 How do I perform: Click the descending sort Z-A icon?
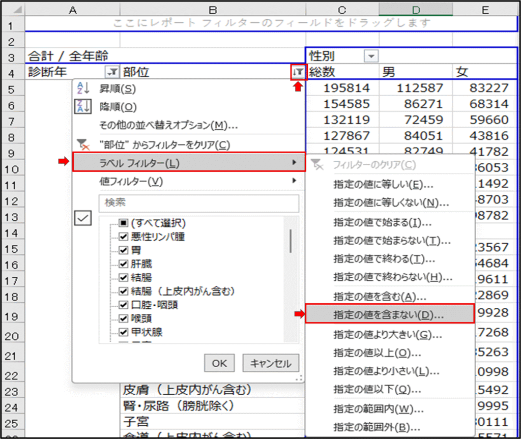point(82,107)
